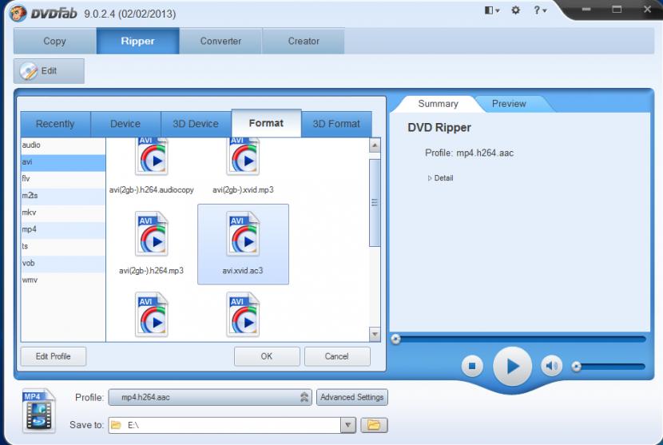Image resolution: width=663 pixels, height=445 pixels.
Task: Open the 3D Device profile tab
Action: pos(196,124)
